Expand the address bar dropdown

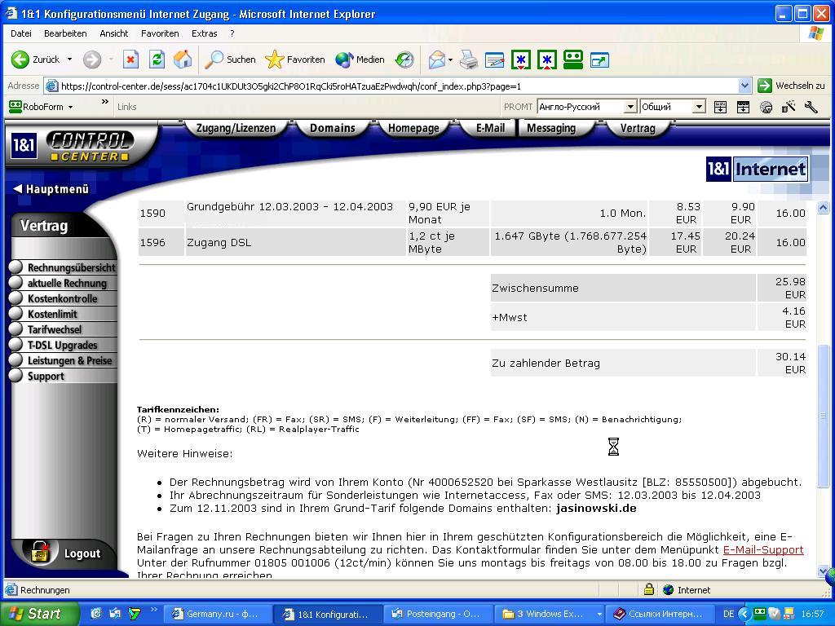[x=744, y=86]
